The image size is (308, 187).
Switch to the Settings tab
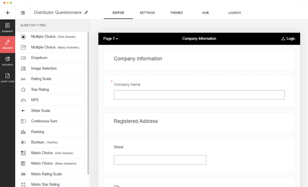[147, 13]
